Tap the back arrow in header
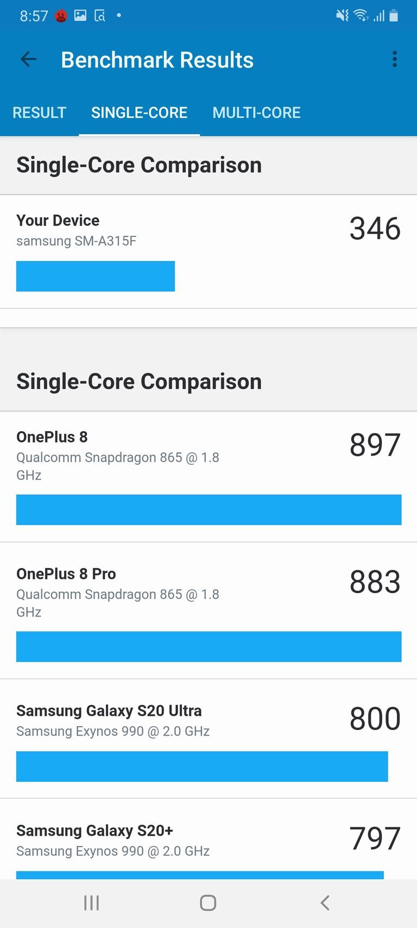 coord(28,59)
